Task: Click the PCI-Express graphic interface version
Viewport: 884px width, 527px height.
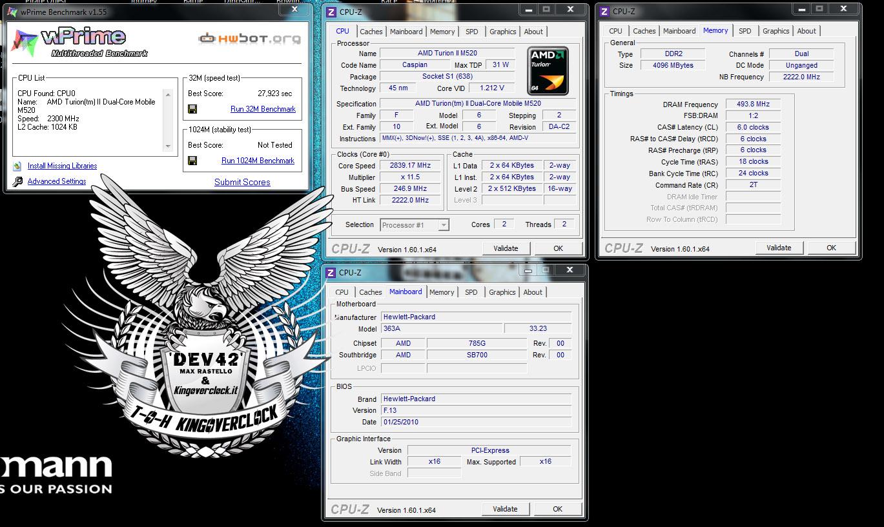Action: [x=489, y=450]
